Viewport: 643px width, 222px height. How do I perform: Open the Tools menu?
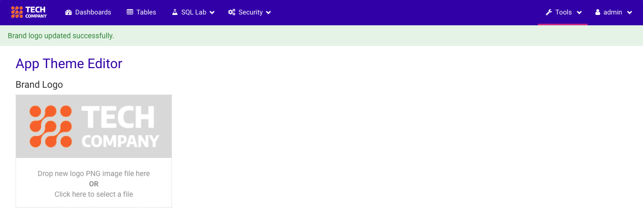click(563, 12)
